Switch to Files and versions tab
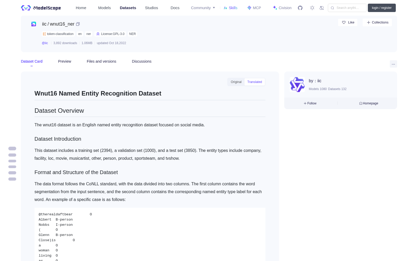This screenshot has height=261, width=418. (101, 61)
